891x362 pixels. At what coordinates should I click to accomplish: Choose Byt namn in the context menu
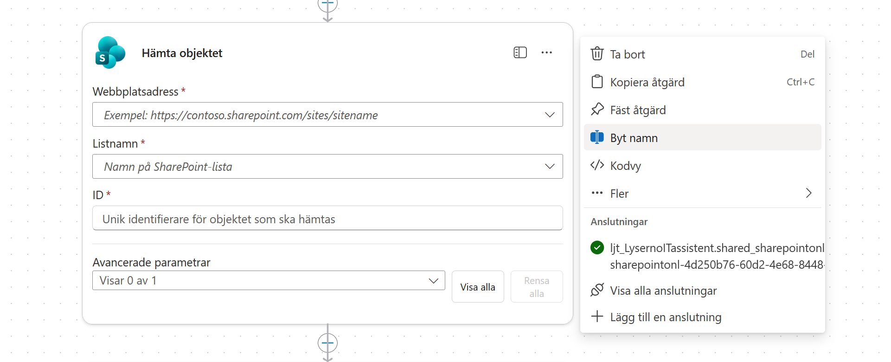coord(702,137)
